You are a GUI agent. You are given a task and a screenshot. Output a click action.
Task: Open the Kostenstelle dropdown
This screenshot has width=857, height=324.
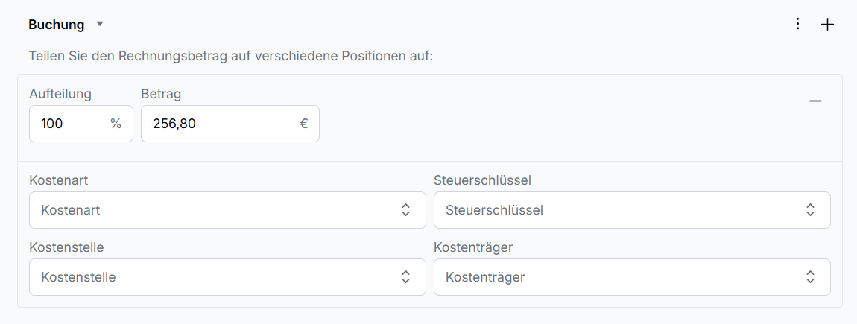[227, 277]
